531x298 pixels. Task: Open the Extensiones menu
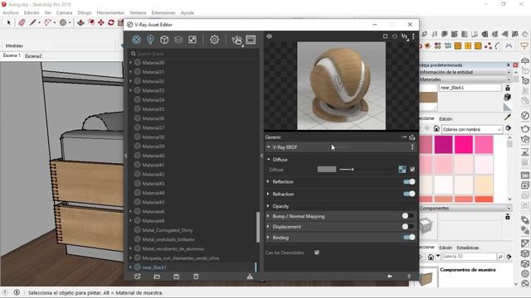pyautogui.click(x=163, y=12)
